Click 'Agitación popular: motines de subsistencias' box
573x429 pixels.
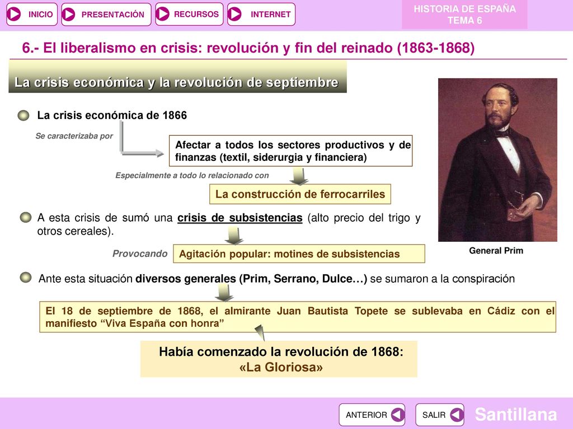[299, 254]
